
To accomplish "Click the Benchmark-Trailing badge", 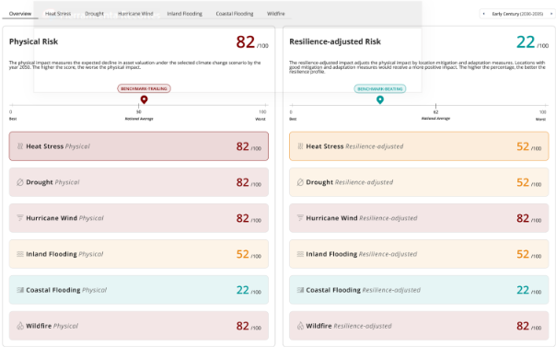I will point(144,88).
